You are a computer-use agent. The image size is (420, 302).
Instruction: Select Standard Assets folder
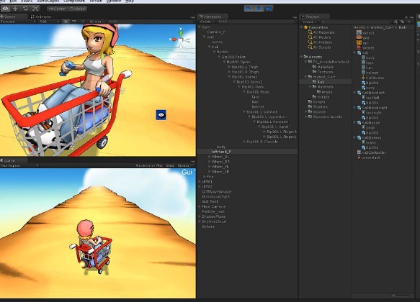point(325,116)
